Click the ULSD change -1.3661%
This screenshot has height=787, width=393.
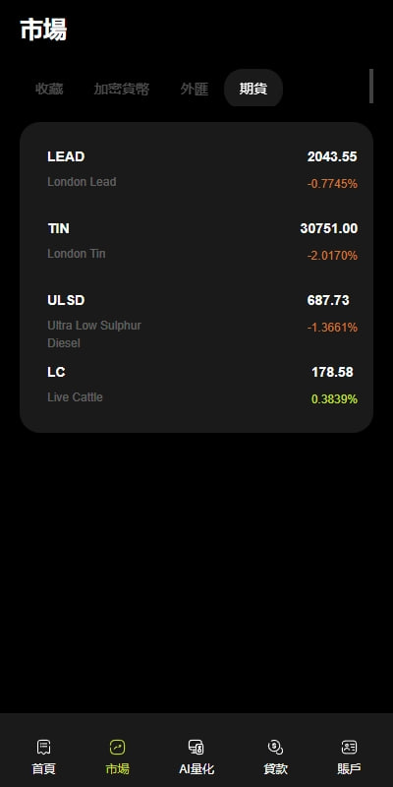332,328
